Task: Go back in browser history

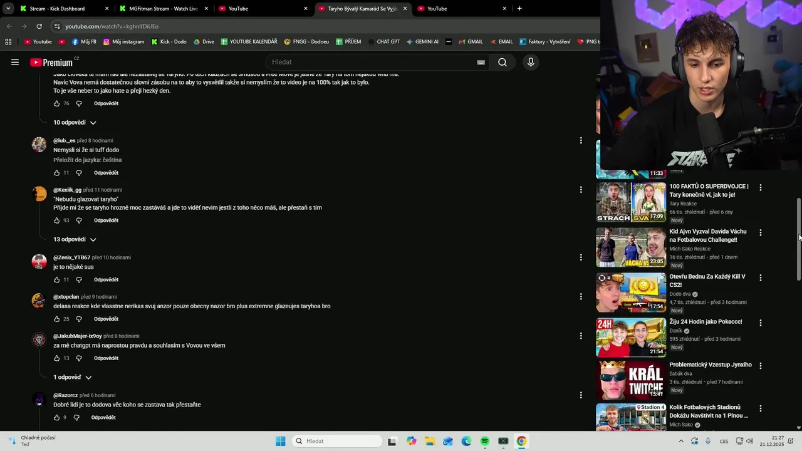Action: [9, 26]
